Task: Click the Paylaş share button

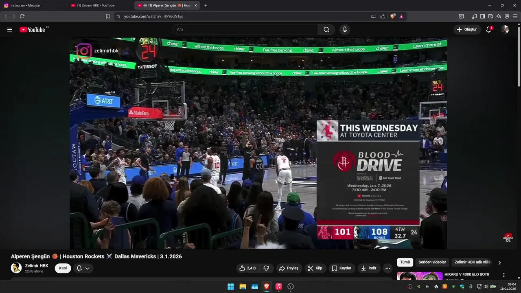Action: click(x=289, y=268)
